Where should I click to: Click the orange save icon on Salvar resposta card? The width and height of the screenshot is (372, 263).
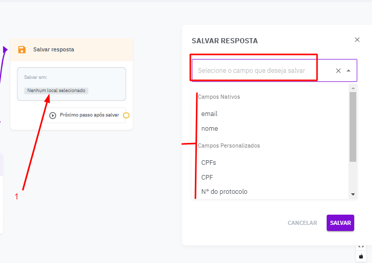pos(22,49)
